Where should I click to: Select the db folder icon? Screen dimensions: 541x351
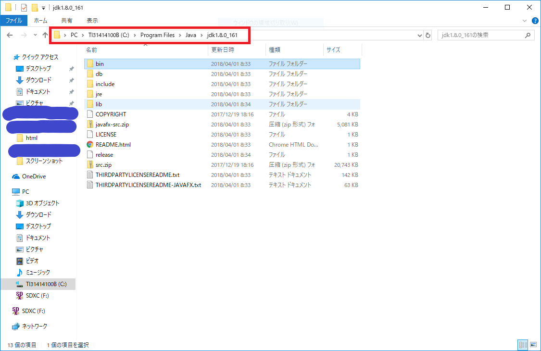click(x=90, y=74)
